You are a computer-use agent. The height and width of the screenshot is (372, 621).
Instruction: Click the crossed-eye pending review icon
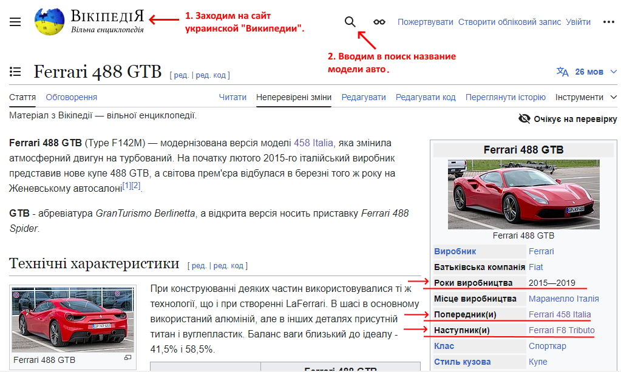tap(524, 119)
